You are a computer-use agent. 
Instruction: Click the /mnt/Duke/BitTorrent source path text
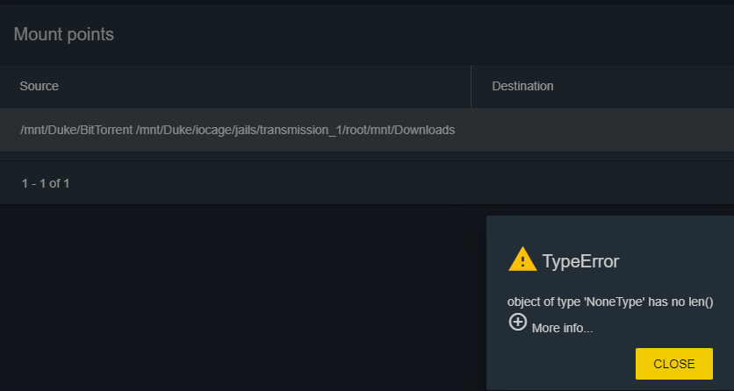pyautogui.click(x=76, y=130)
